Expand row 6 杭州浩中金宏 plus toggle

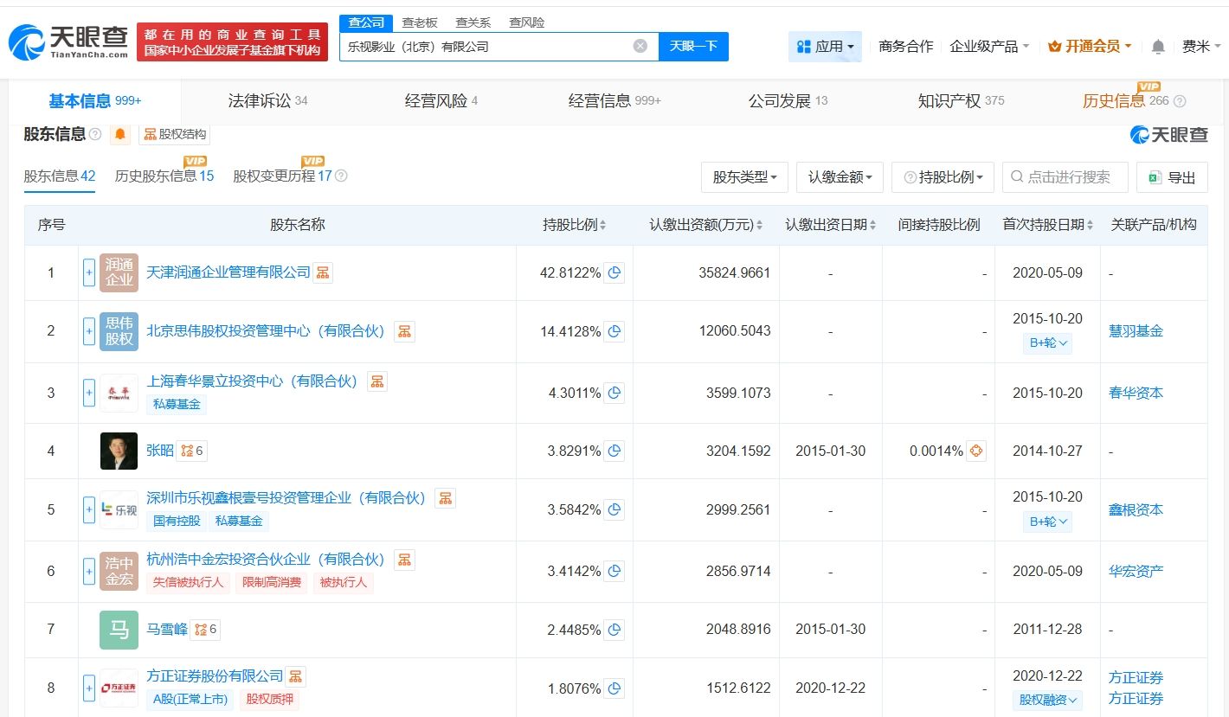click(88, 571)
